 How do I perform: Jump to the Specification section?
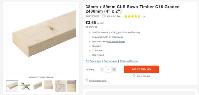pos(110,61)
